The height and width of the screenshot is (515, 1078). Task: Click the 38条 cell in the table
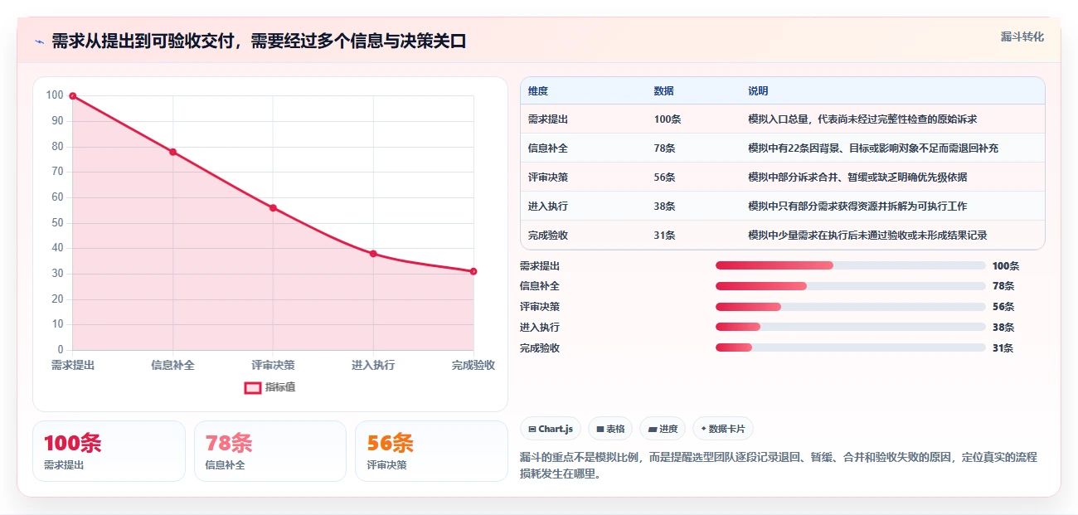coord(665,206)
